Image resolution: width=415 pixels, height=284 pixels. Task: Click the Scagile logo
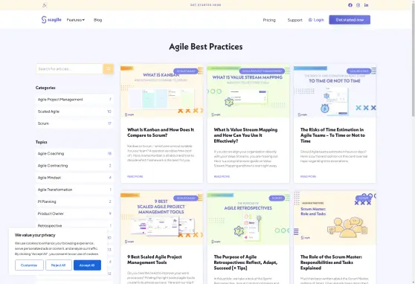[51, 19]
